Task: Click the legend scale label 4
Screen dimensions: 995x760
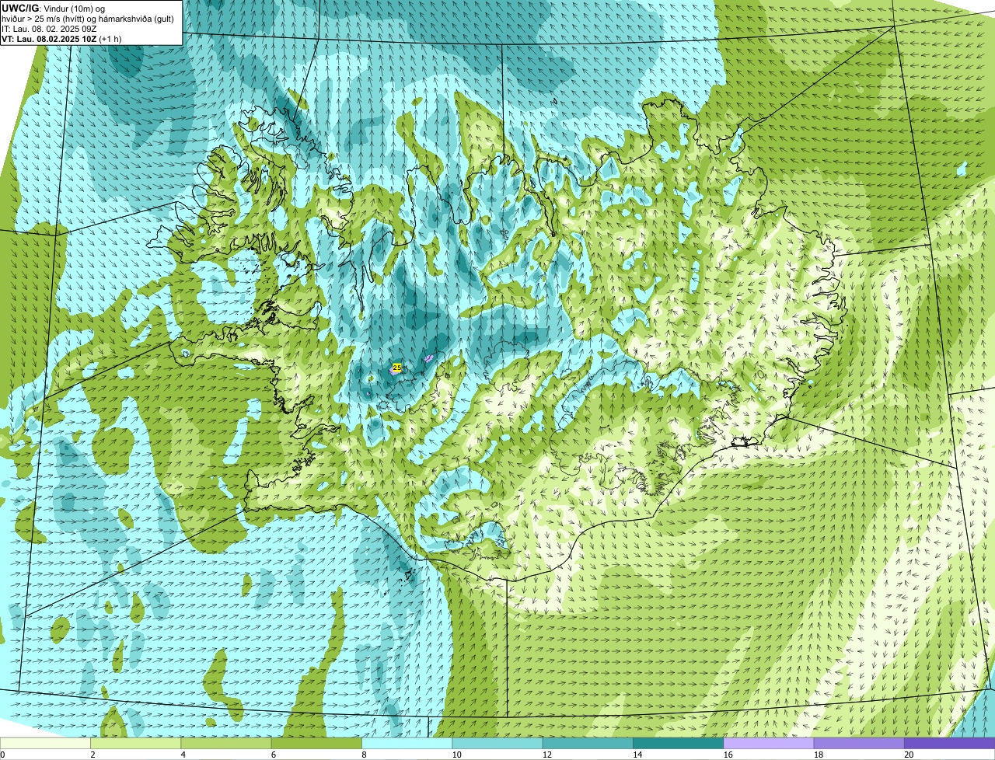Action: [x=183, y=755]
